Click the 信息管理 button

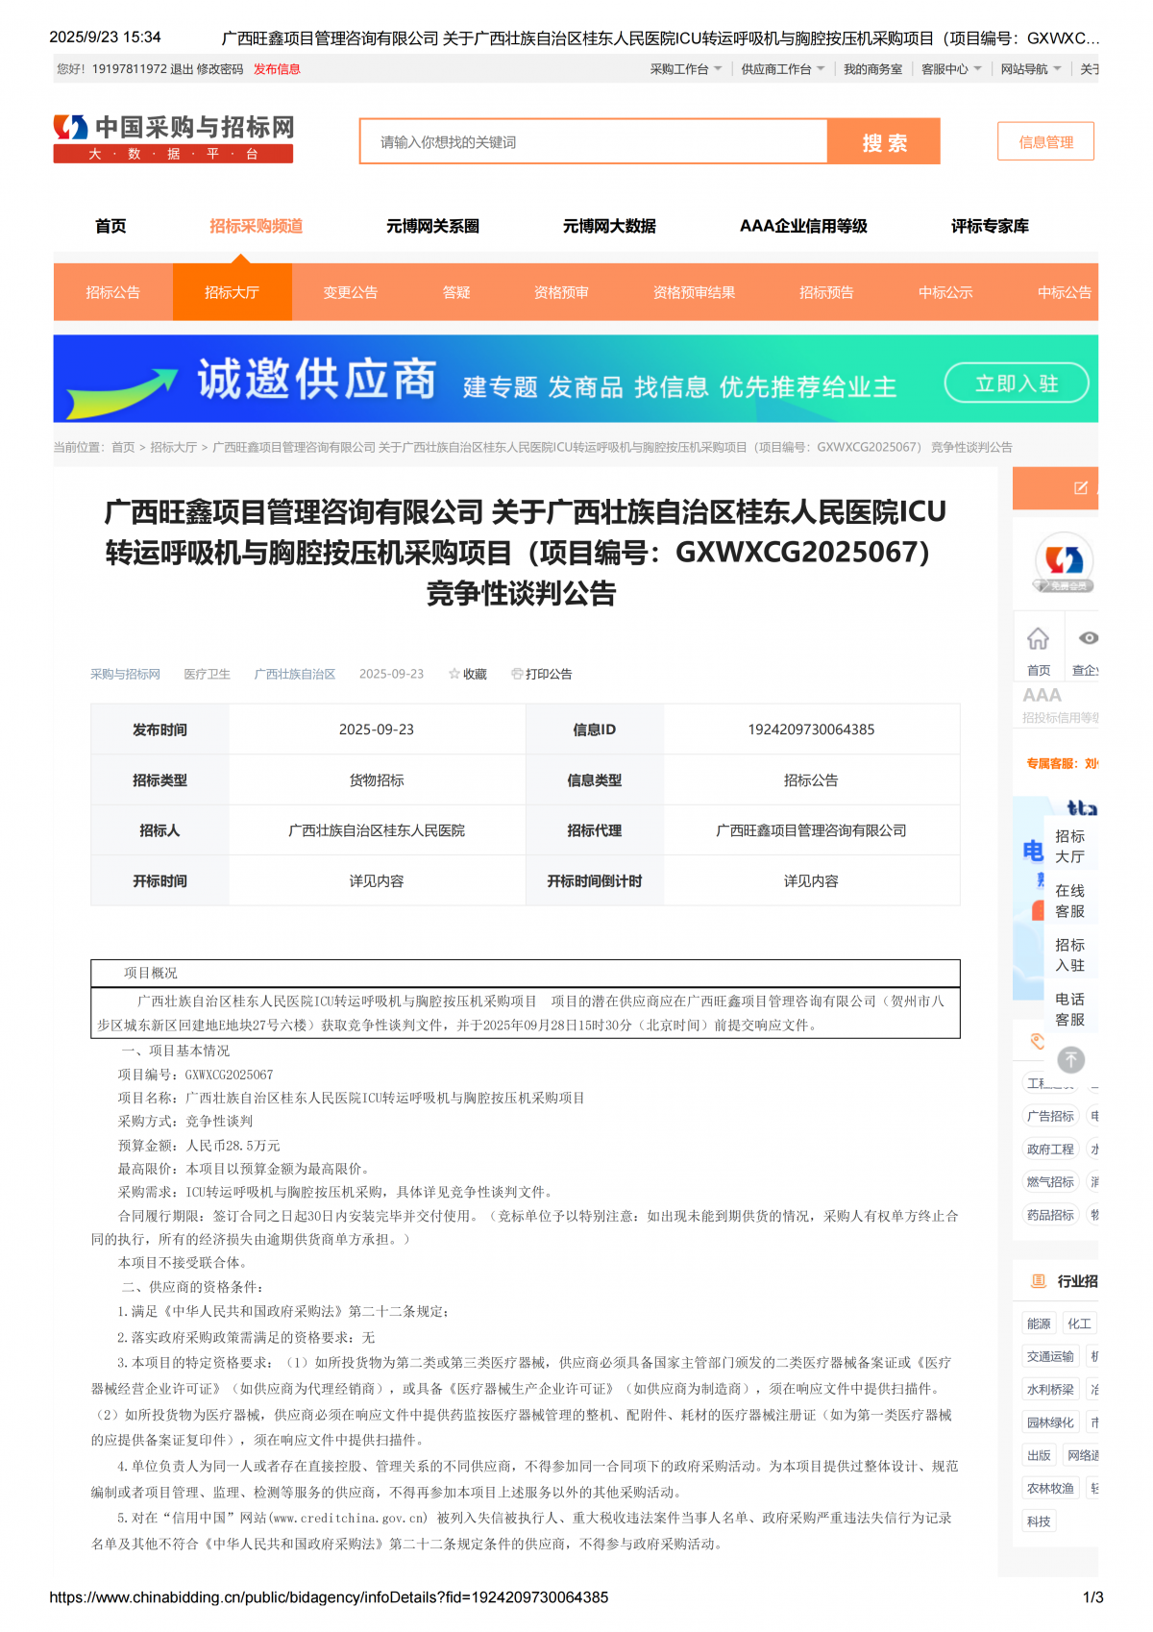coord(1045,142)
